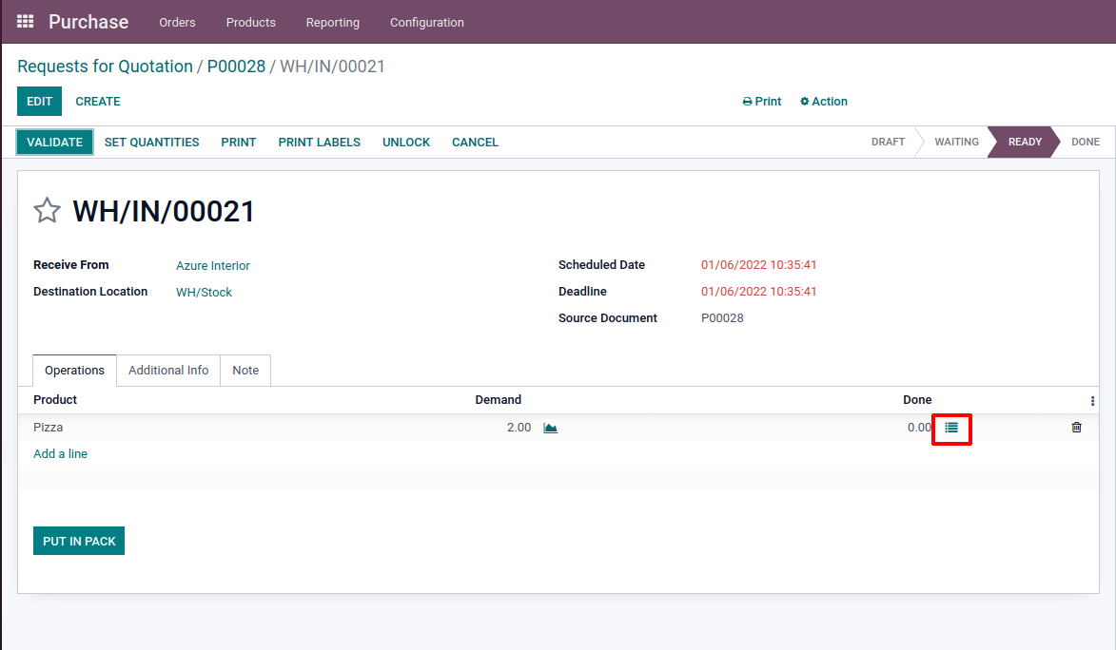Click the 2.00 demand value
This screenshot has height=650, width=1116.
[x=519, y=428]
